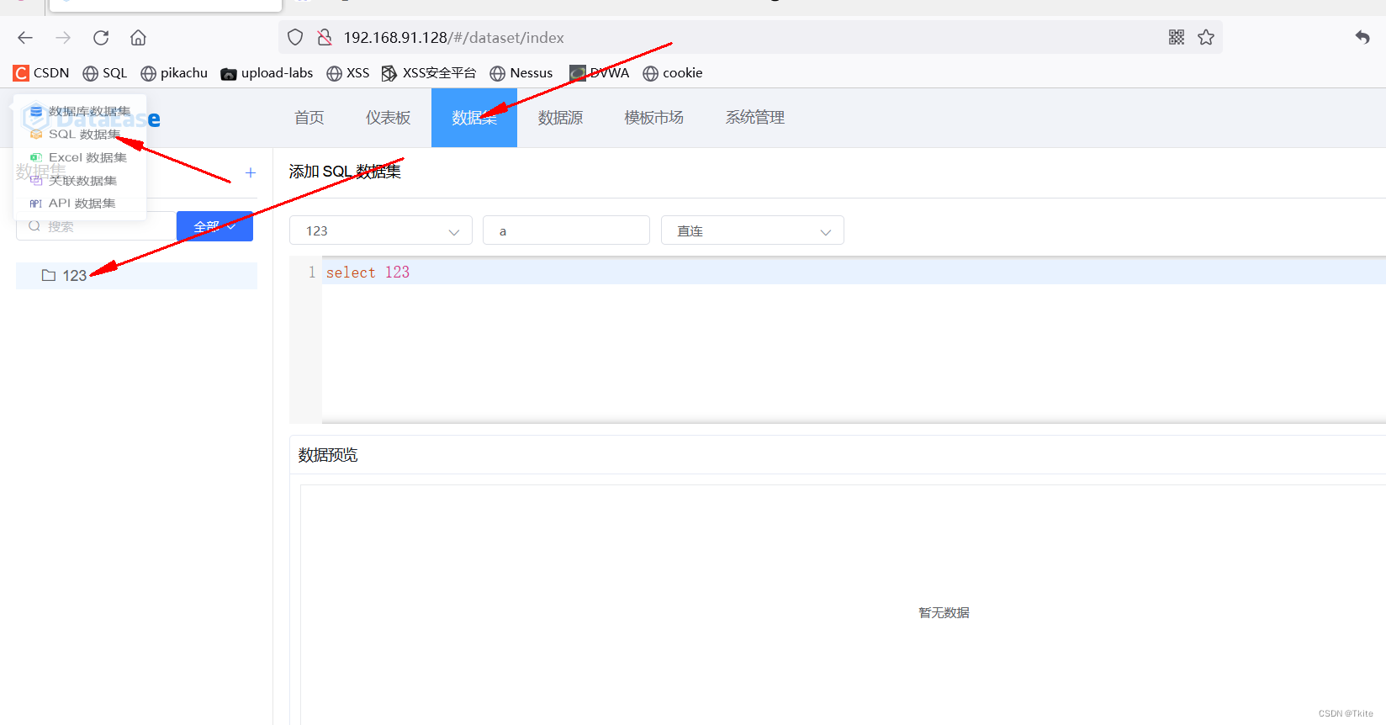Image resolution: width=1386 pixels, height=725 pixels.
Task: Open the QR code icon in address bar
Action: tap(1177, 37)
